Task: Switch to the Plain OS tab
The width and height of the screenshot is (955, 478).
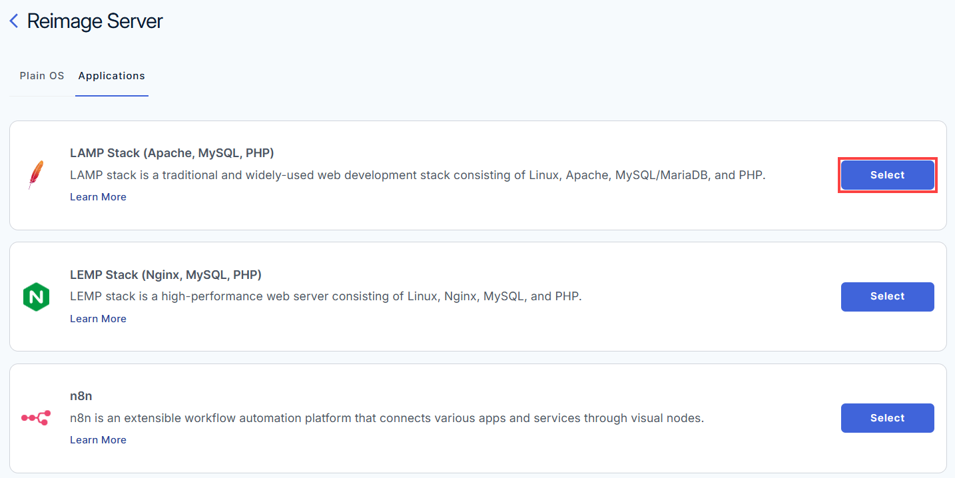Action: [x=42, y=76]
